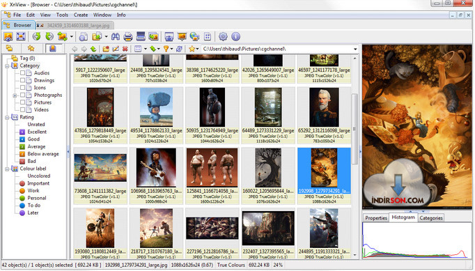Click the Rename pencil icon
475x271 pixels.
coord(116,49)
